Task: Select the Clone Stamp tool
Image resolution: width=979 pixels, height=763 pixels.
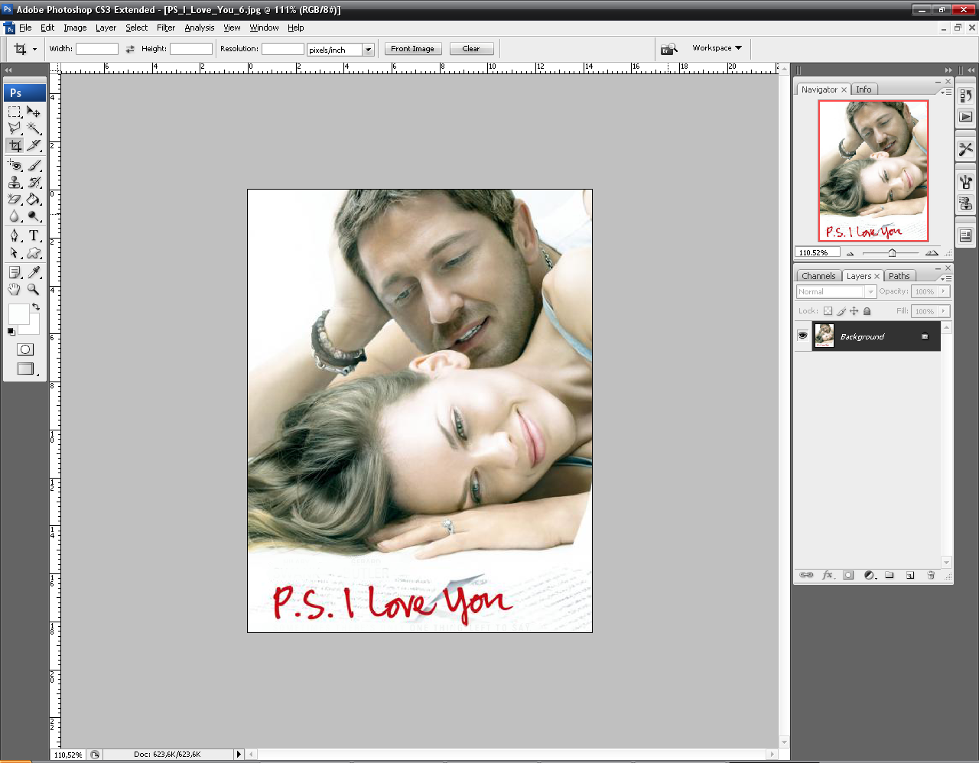Action: click(15, 182)
